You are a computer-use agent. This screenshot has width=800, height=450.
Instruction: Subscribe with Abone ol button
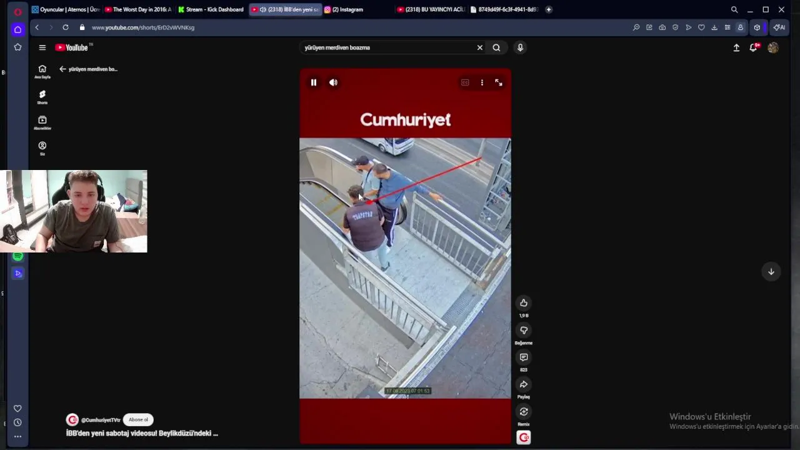coord(138,420)
